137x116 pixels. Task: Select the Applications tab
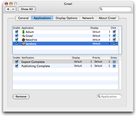tap(42, 18)
